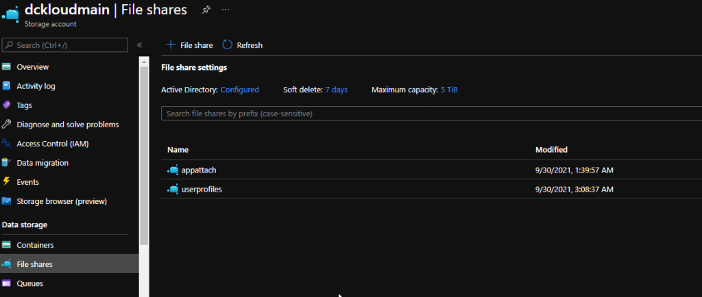Click the Activity log icon
Screen dimensions: 702x297
coord(5,86)
